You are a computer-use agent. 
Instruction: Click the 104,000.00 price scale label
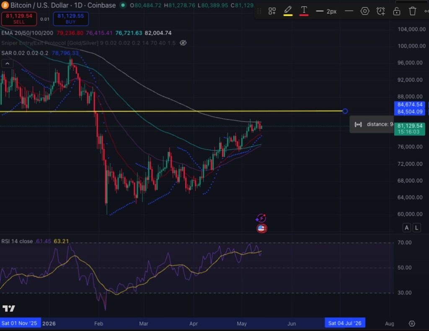click(411, 29)
